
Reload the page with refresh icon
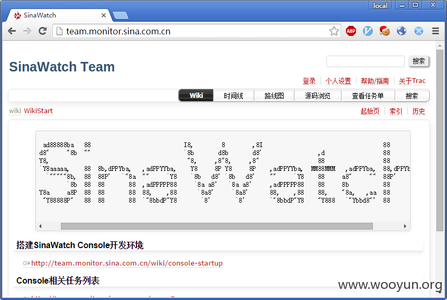tap(42, 31)
